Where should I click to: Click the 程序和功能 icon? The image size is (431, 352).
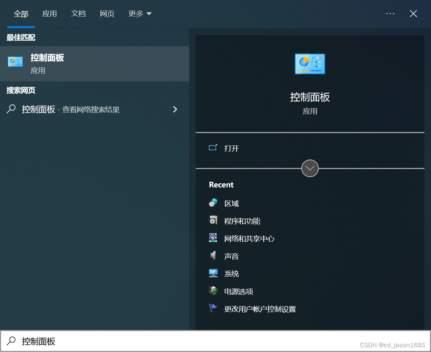(213, 220)
